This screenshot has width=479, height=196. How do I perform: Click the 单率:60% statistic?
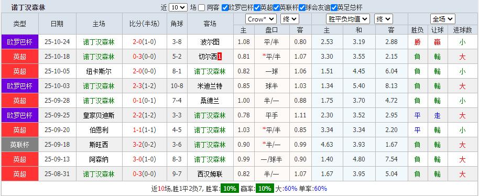(313, 188)
